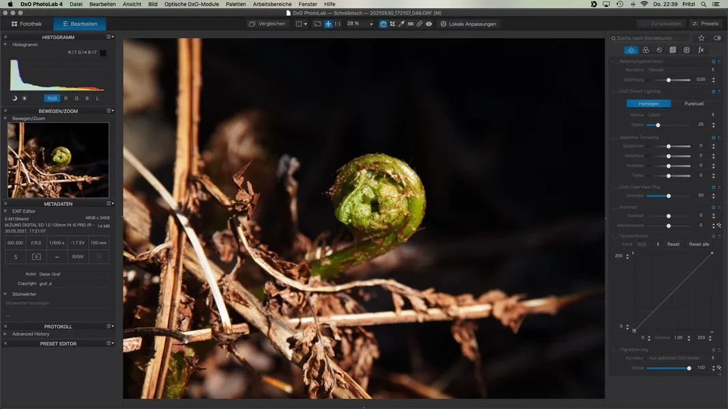This screenshot has height=409, width=728.
Task: Pick the white balance eyedropper tool
Action: click(x=401, y=24)
